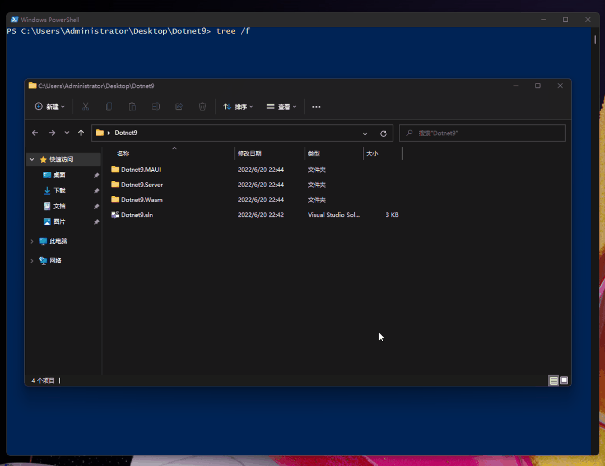Select 桌面 Desktop in sidebar
The width and height of the screenshot is (605, 466).
59,175
